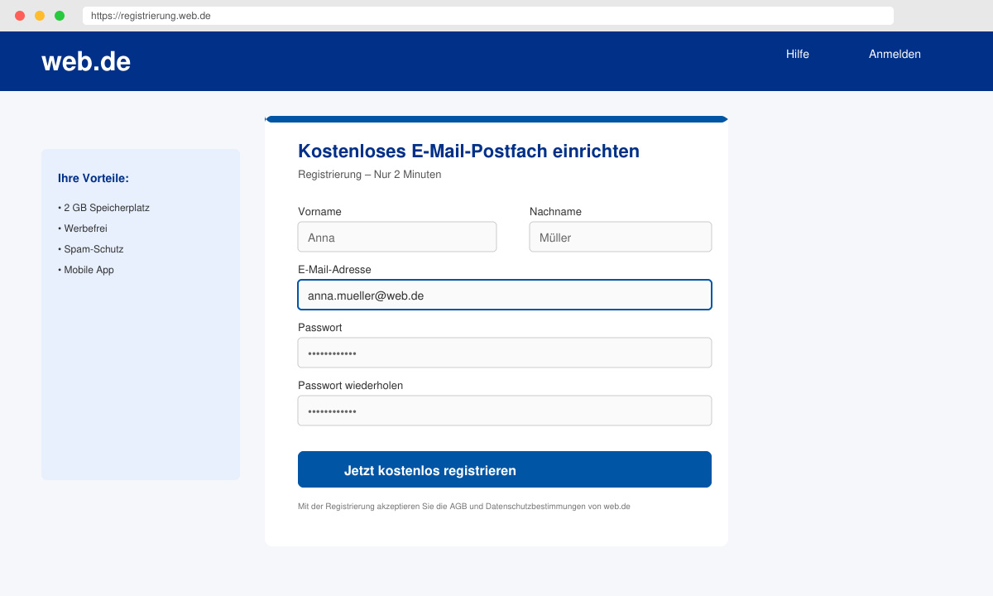Click the 'Registrierung – Nur 2 Minuten' subtitle
This screenshot has height=596, width=993.
click(369, 175)
